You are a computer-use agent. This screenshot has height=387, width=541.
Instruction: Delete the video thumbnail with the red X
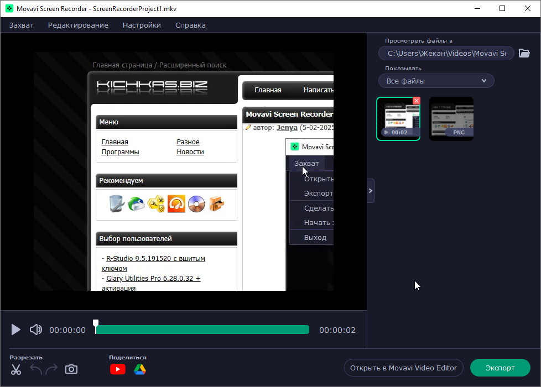(417, 101)
